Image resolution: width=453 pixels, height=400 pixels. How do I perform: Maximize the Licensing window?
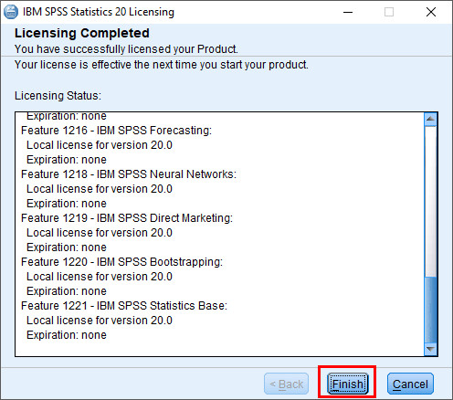pos(389,12)
